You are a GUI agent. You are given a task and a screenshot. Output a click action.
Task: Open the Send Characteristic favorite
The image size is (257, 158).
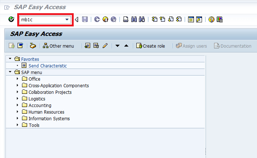(x=48, y=66)
